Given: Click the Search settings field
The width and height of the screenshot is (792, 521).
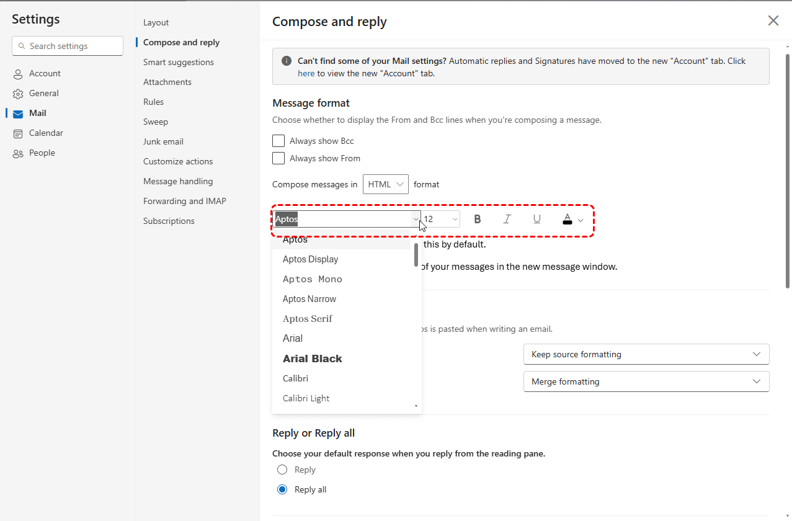Looking at the screenshot, I should click(68, 46).
